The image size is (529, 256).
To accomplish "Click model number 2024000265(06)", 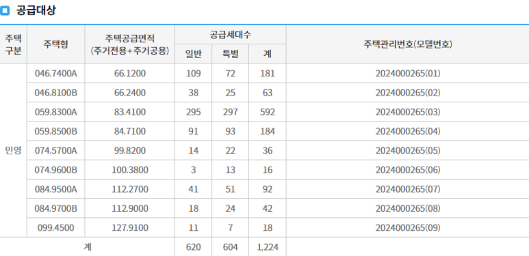I will (408, 170).
